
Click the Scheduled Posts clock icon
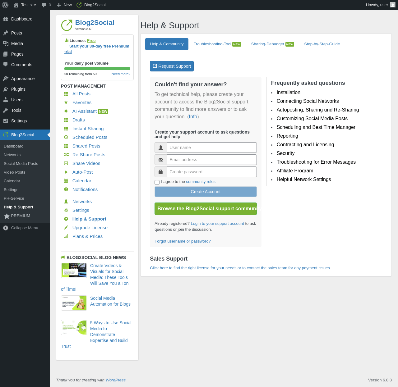pyautogui.click(x=66, y=137)
